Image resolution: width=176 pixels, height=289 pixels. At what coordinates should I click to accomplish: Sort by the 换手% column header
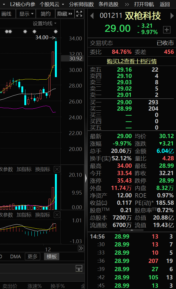pos(57,286)
